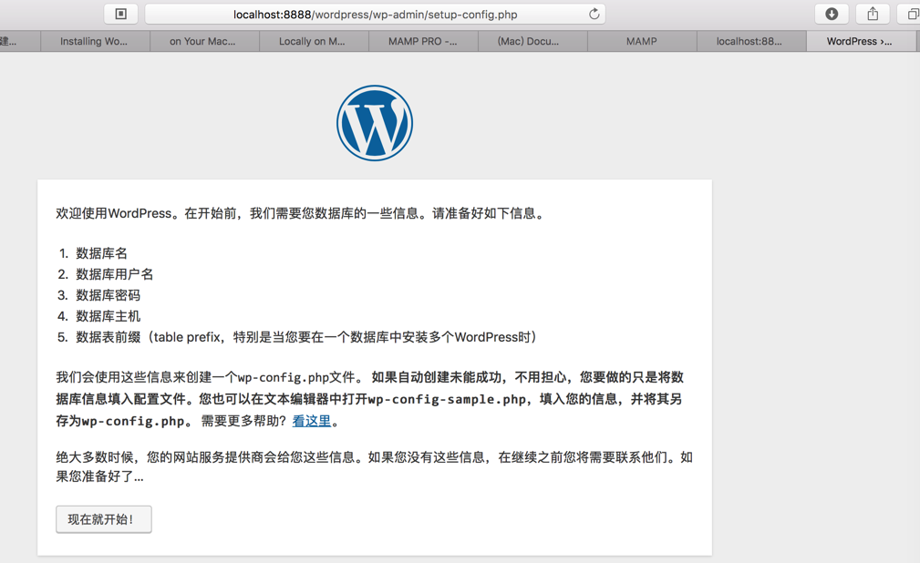The height and width of the screenshot is (563, 920).
Task: Show all tabs overview icon
Action: [911, 14]
